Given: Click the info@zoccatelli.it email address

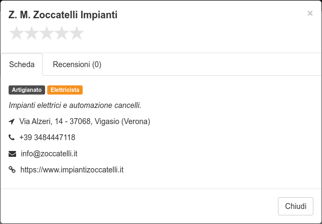Looking at the screenshot, I should [x=49, y=154].
